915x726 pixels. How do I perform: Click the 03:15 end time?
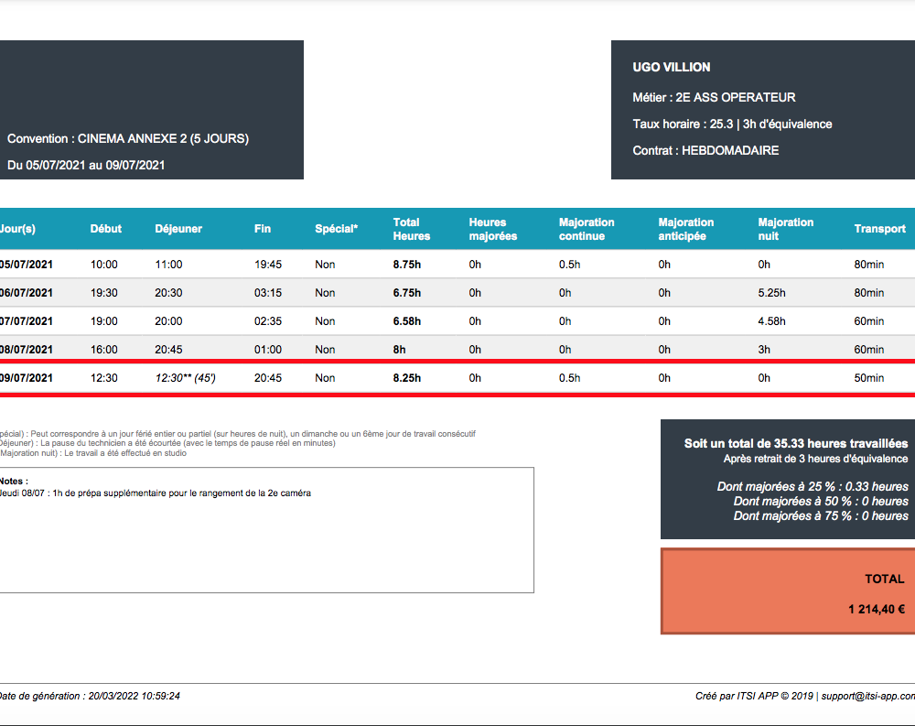tap(268, 293)
